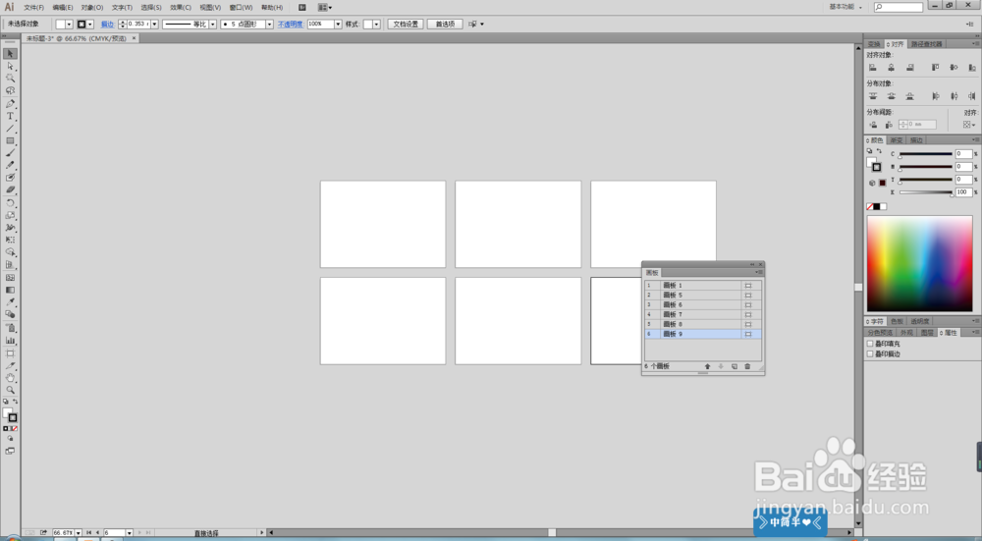The image size is (982, 541).
Task: Switch to the 渐变 tab
Action: (x=897, y=140)
